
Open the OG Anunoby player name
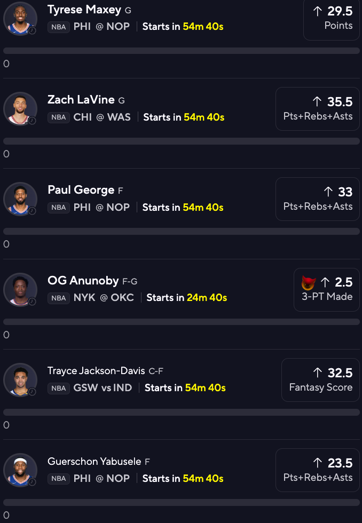[x=83, y=280]
